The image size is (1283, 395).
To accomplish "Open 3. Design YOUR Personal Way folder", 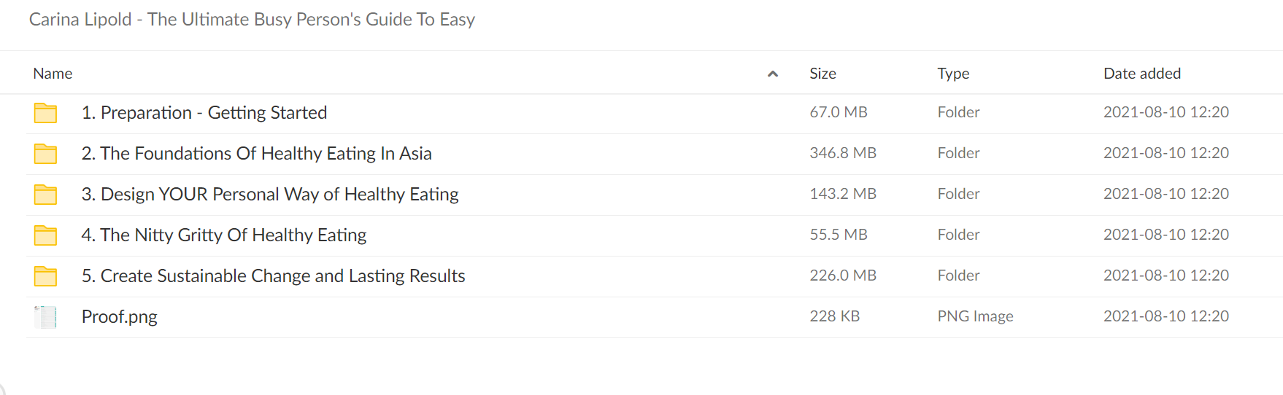I will pos(270,195).
